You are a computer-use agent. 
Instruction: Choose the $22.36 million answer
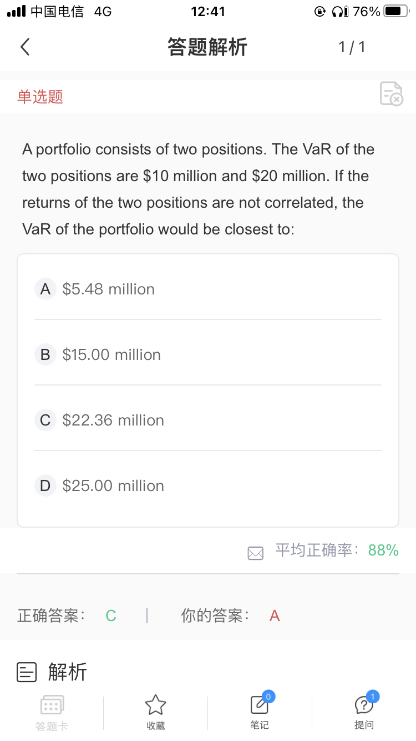113,420
